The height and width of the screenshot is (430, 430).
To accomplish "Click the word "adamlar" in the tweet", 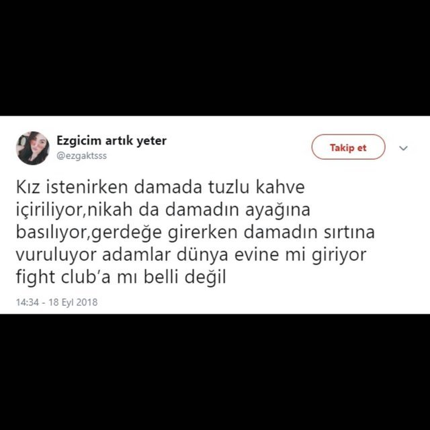I will [x=136, y=255].
